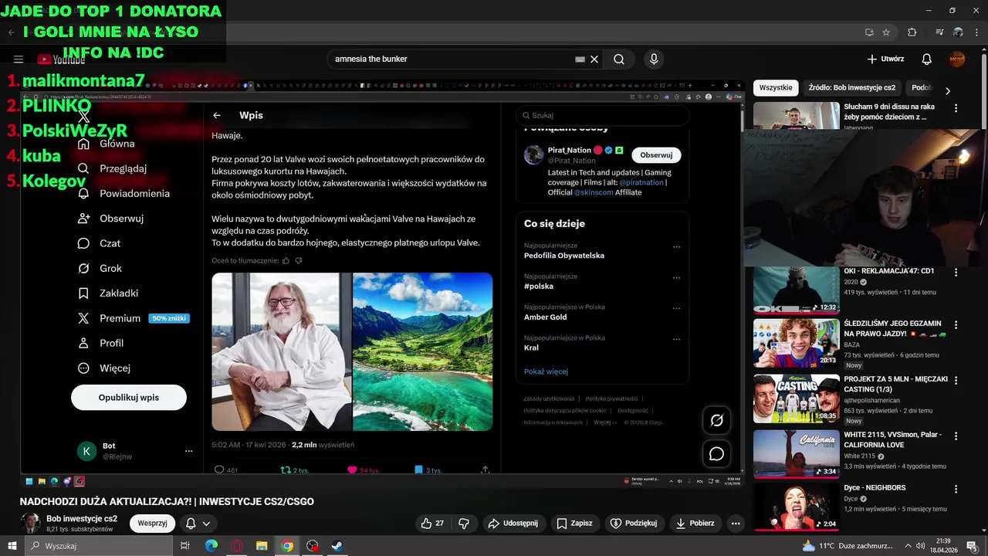Bookmark this page with the star icon

pyautogui.click(x=886, y=32)
